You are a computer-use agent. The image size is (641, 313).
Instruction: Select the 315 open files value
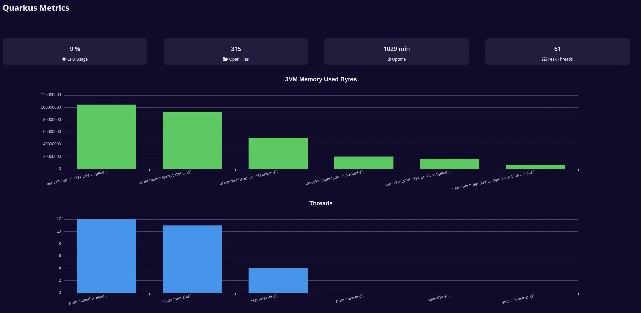[x=236, y=49]
